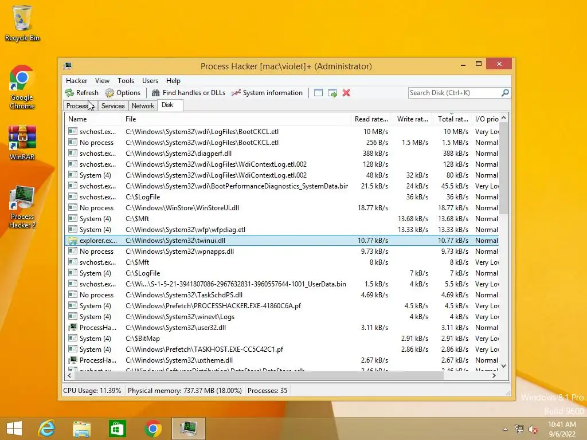This screenshot has height=440, width=587.
Task: Click horizontal scrollbar right arrow
Action: [494, 375]
